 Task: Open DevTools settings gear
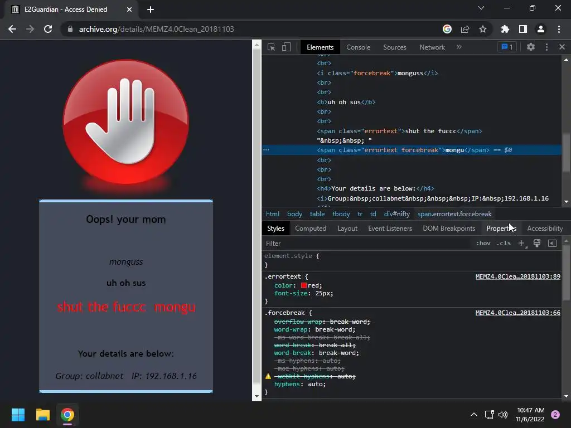coord(531,47)
